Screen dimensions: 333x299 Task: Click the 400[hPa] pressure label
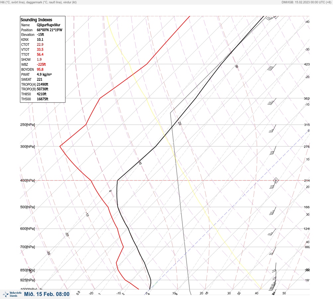pos(28,180)
